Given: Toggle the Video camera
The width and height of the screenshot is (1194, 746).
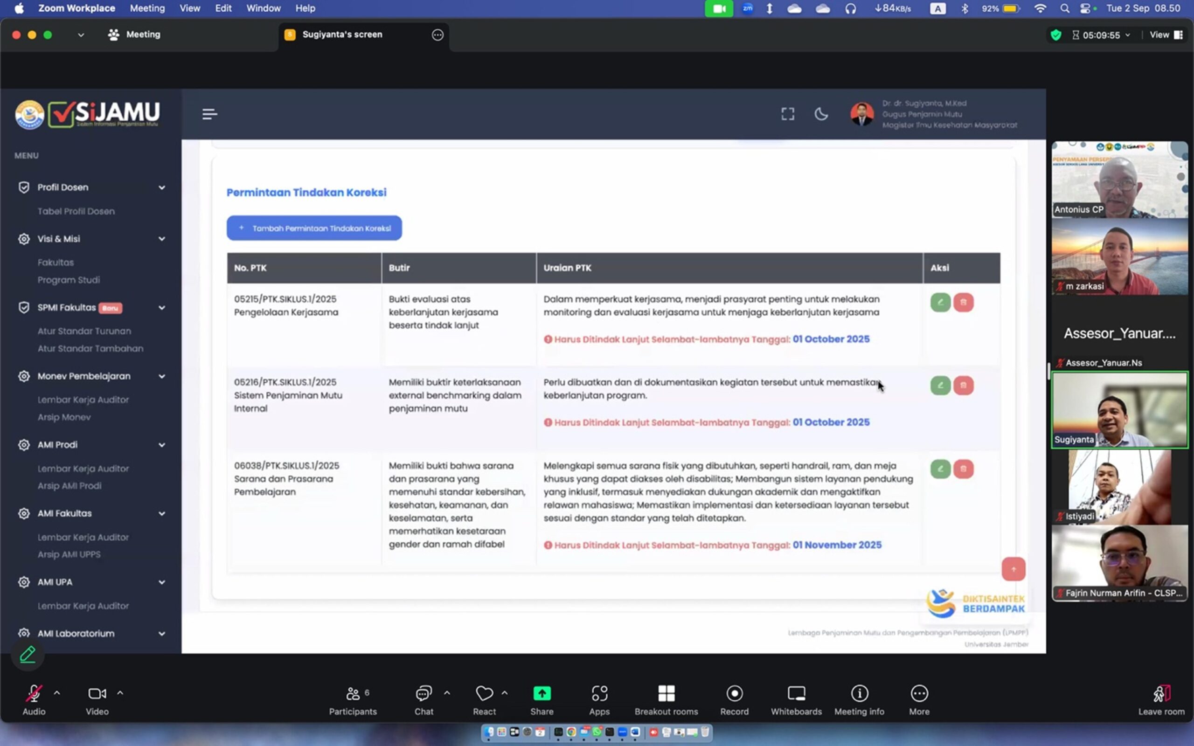Looking at the screenshot, I should click(97, 694).
